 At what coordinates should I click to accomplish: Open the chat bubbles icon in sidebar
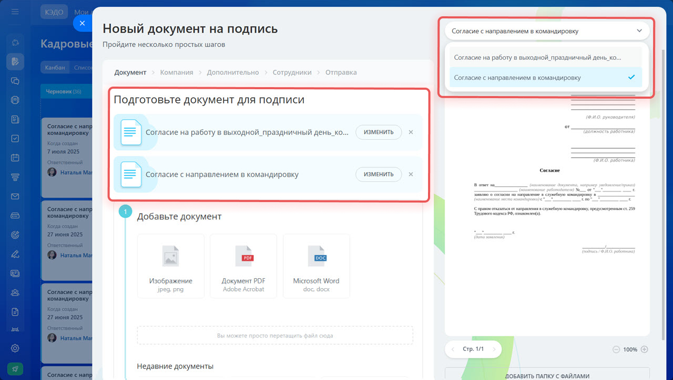click(15, 81)
